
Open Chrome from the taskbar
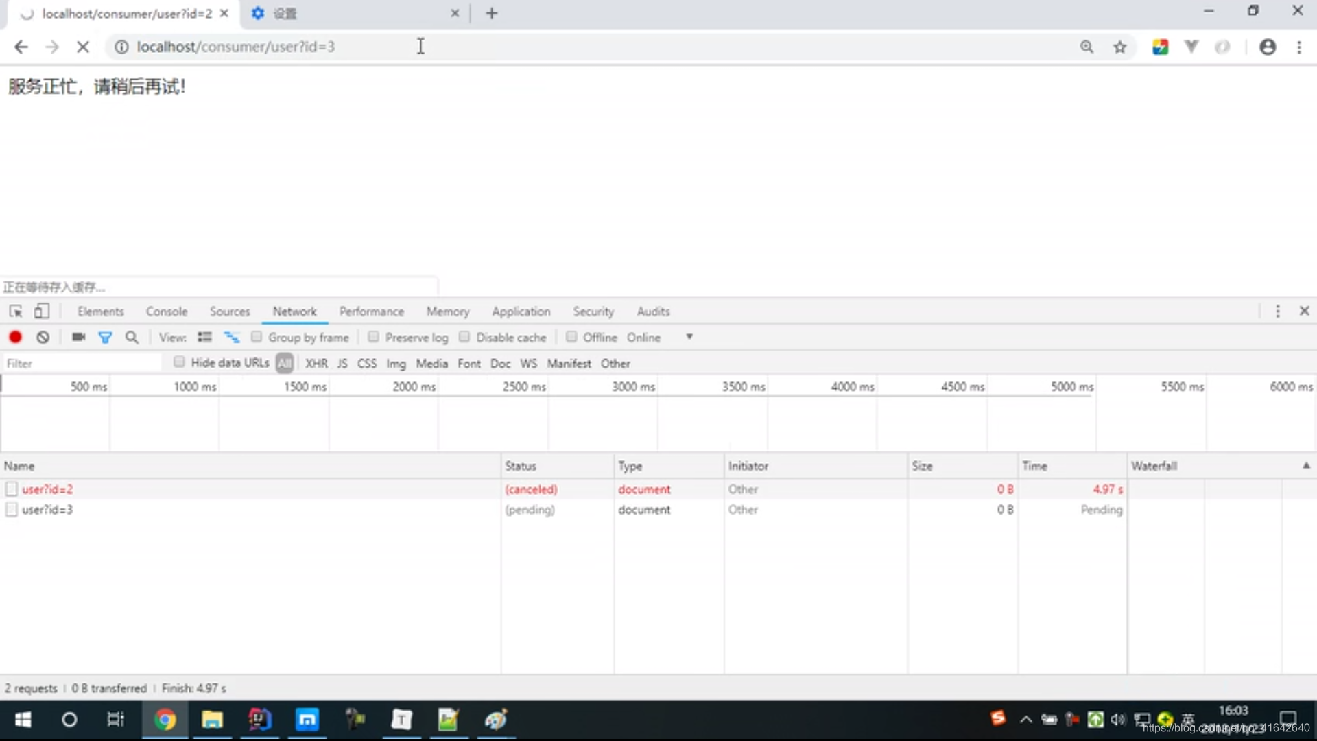[x=165, y=720]
